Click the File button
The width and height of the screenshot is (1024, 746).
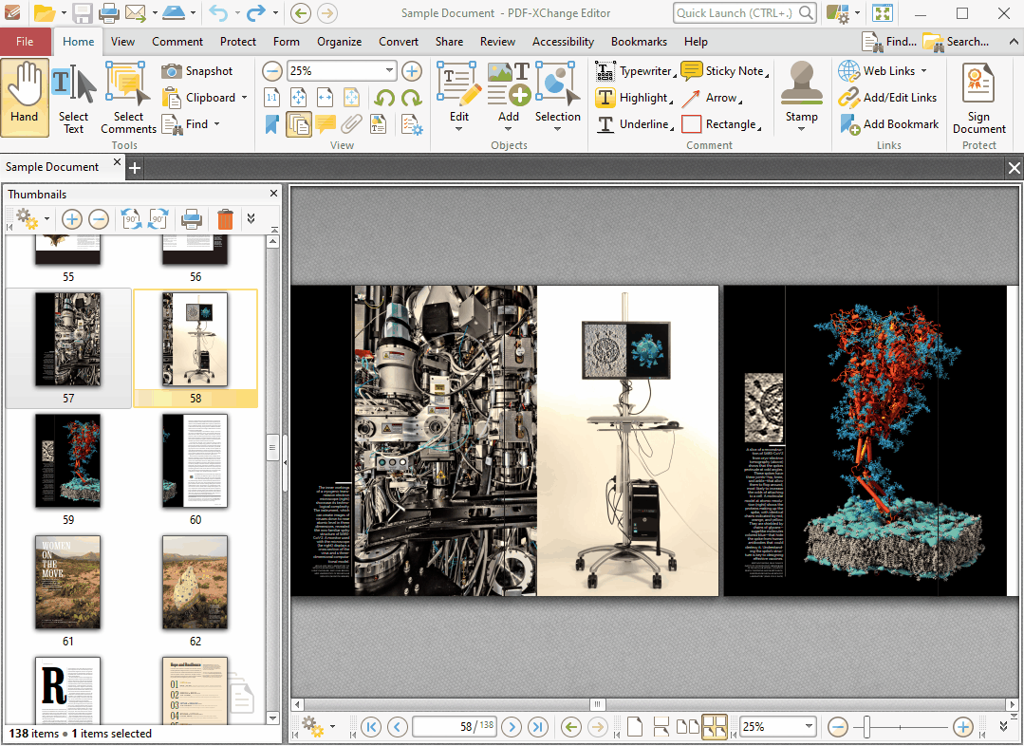tap(25, 42)
